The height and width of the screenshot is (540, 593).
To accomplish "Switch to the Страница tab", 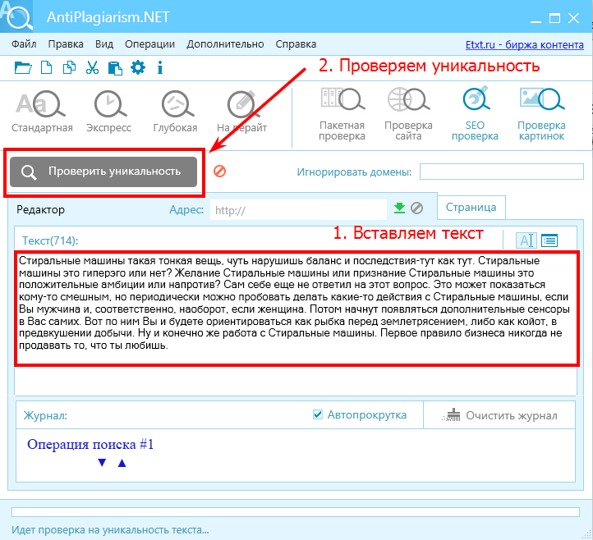I will pyautogui.click(x=471, y=208).
